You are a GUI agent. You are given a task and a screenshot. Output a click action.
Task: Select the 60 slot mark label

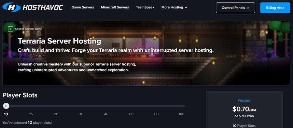131,114
